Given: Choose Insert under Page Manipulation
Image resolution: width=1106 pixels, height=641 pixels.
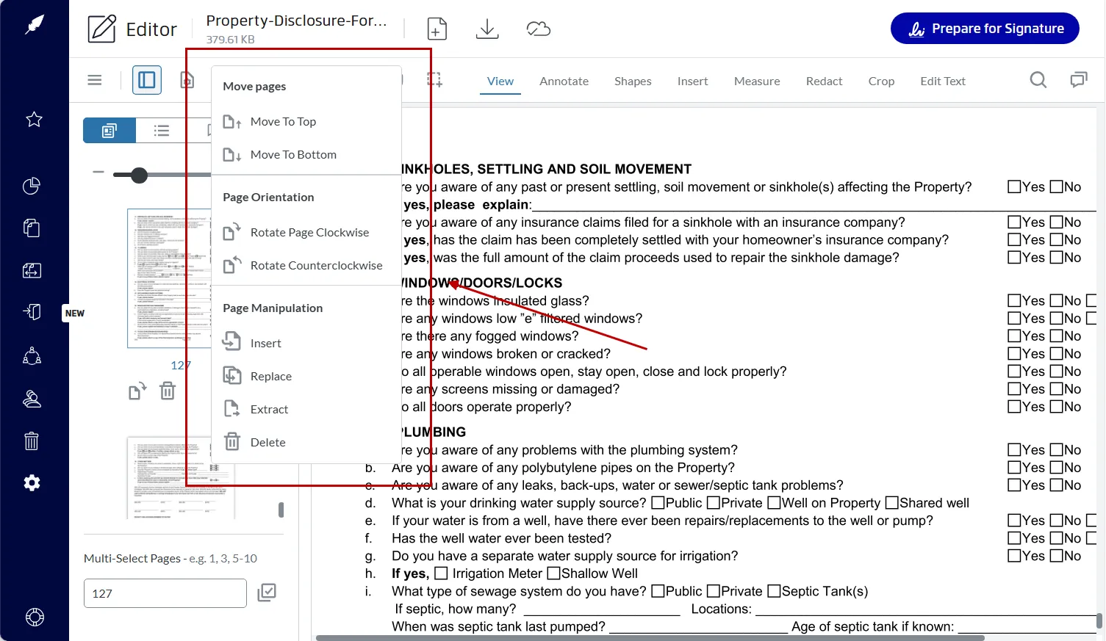Looking at the screenshot, I should [265, 344].
